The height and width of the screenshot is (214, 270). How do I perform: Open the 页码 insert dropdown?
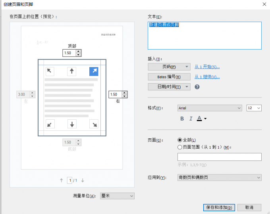(169, 67)
